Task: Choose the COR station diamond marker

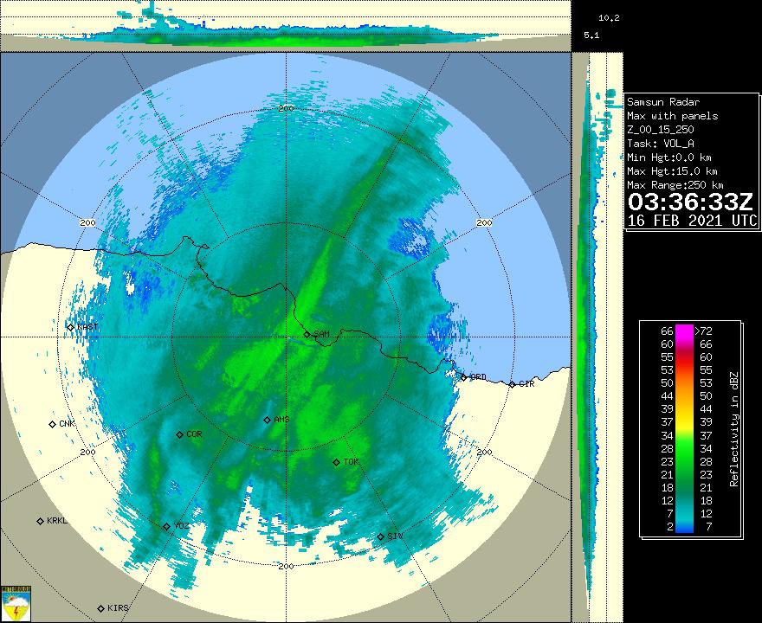Action: pos(179,434)
